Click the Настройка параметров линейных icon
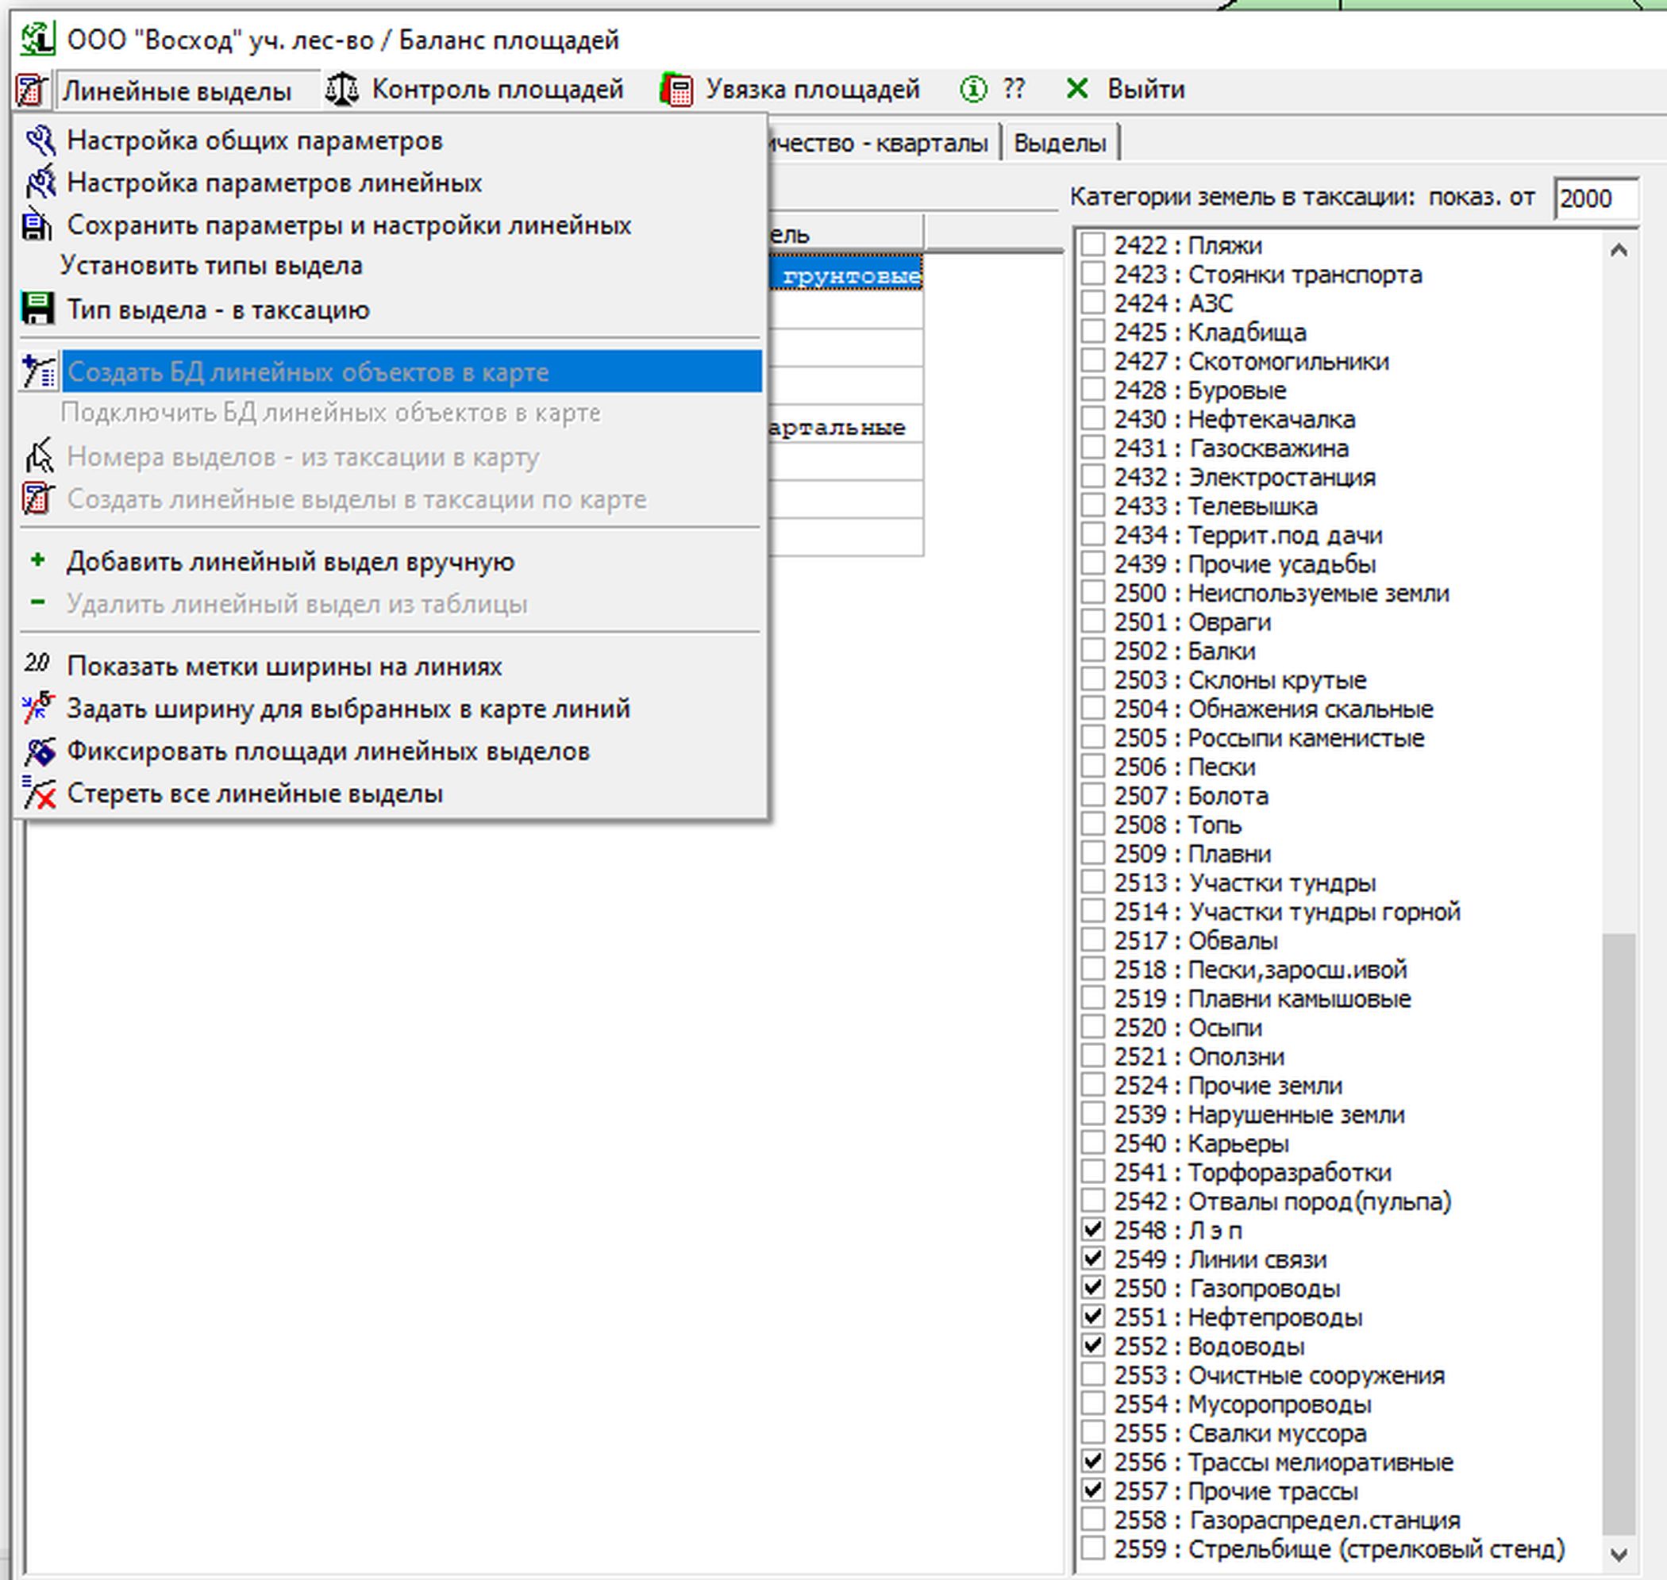Viewport: 1667px width, 1580px height. [x=40, y=182]
